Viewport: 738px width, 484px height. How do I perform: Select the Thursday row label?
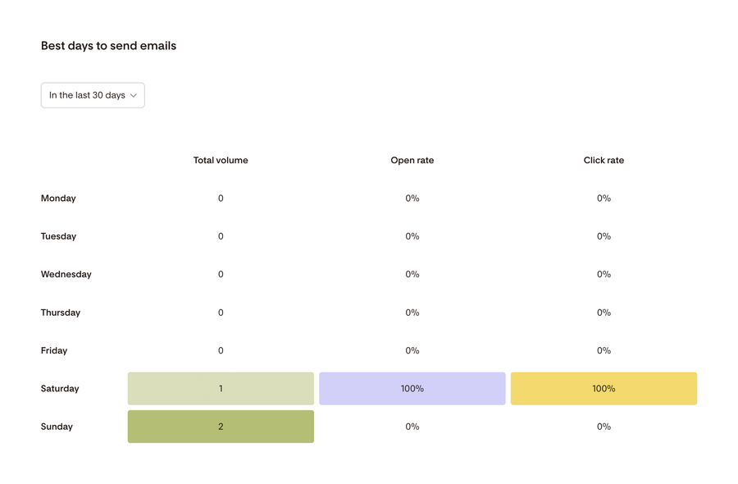coord(61,313)
